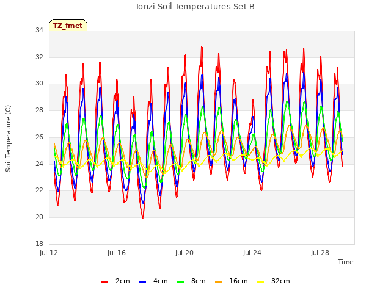391x293 pixels.
Task: Select the -32cm legend label
Action: (x=280, y=281)
